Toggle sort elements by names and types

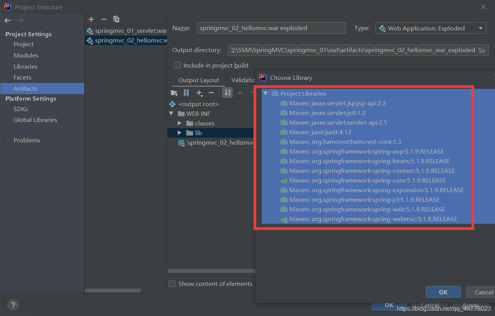pos(227,93)
